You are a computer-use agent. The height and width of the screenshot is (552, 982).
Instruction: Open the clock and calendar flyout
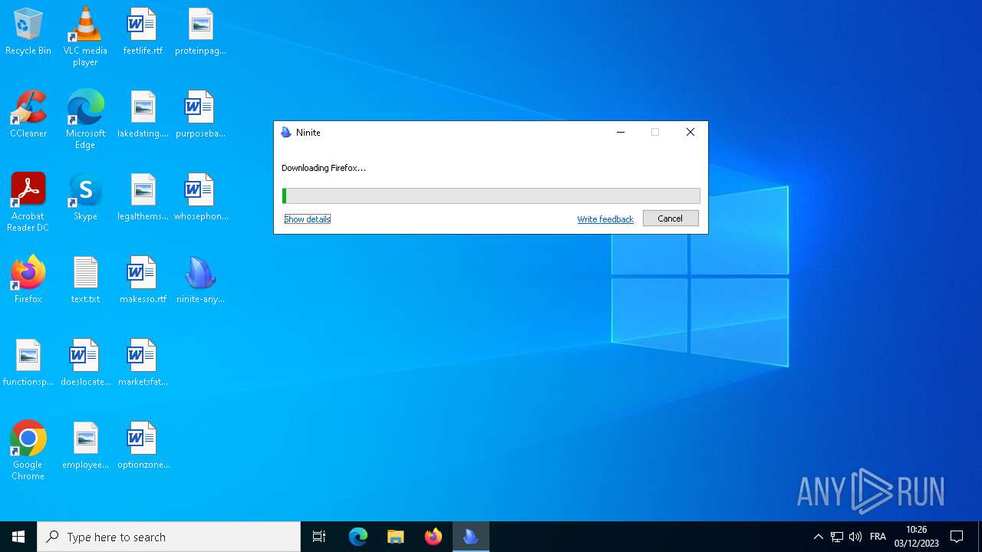pyautogui.click(x=917, y=537)
